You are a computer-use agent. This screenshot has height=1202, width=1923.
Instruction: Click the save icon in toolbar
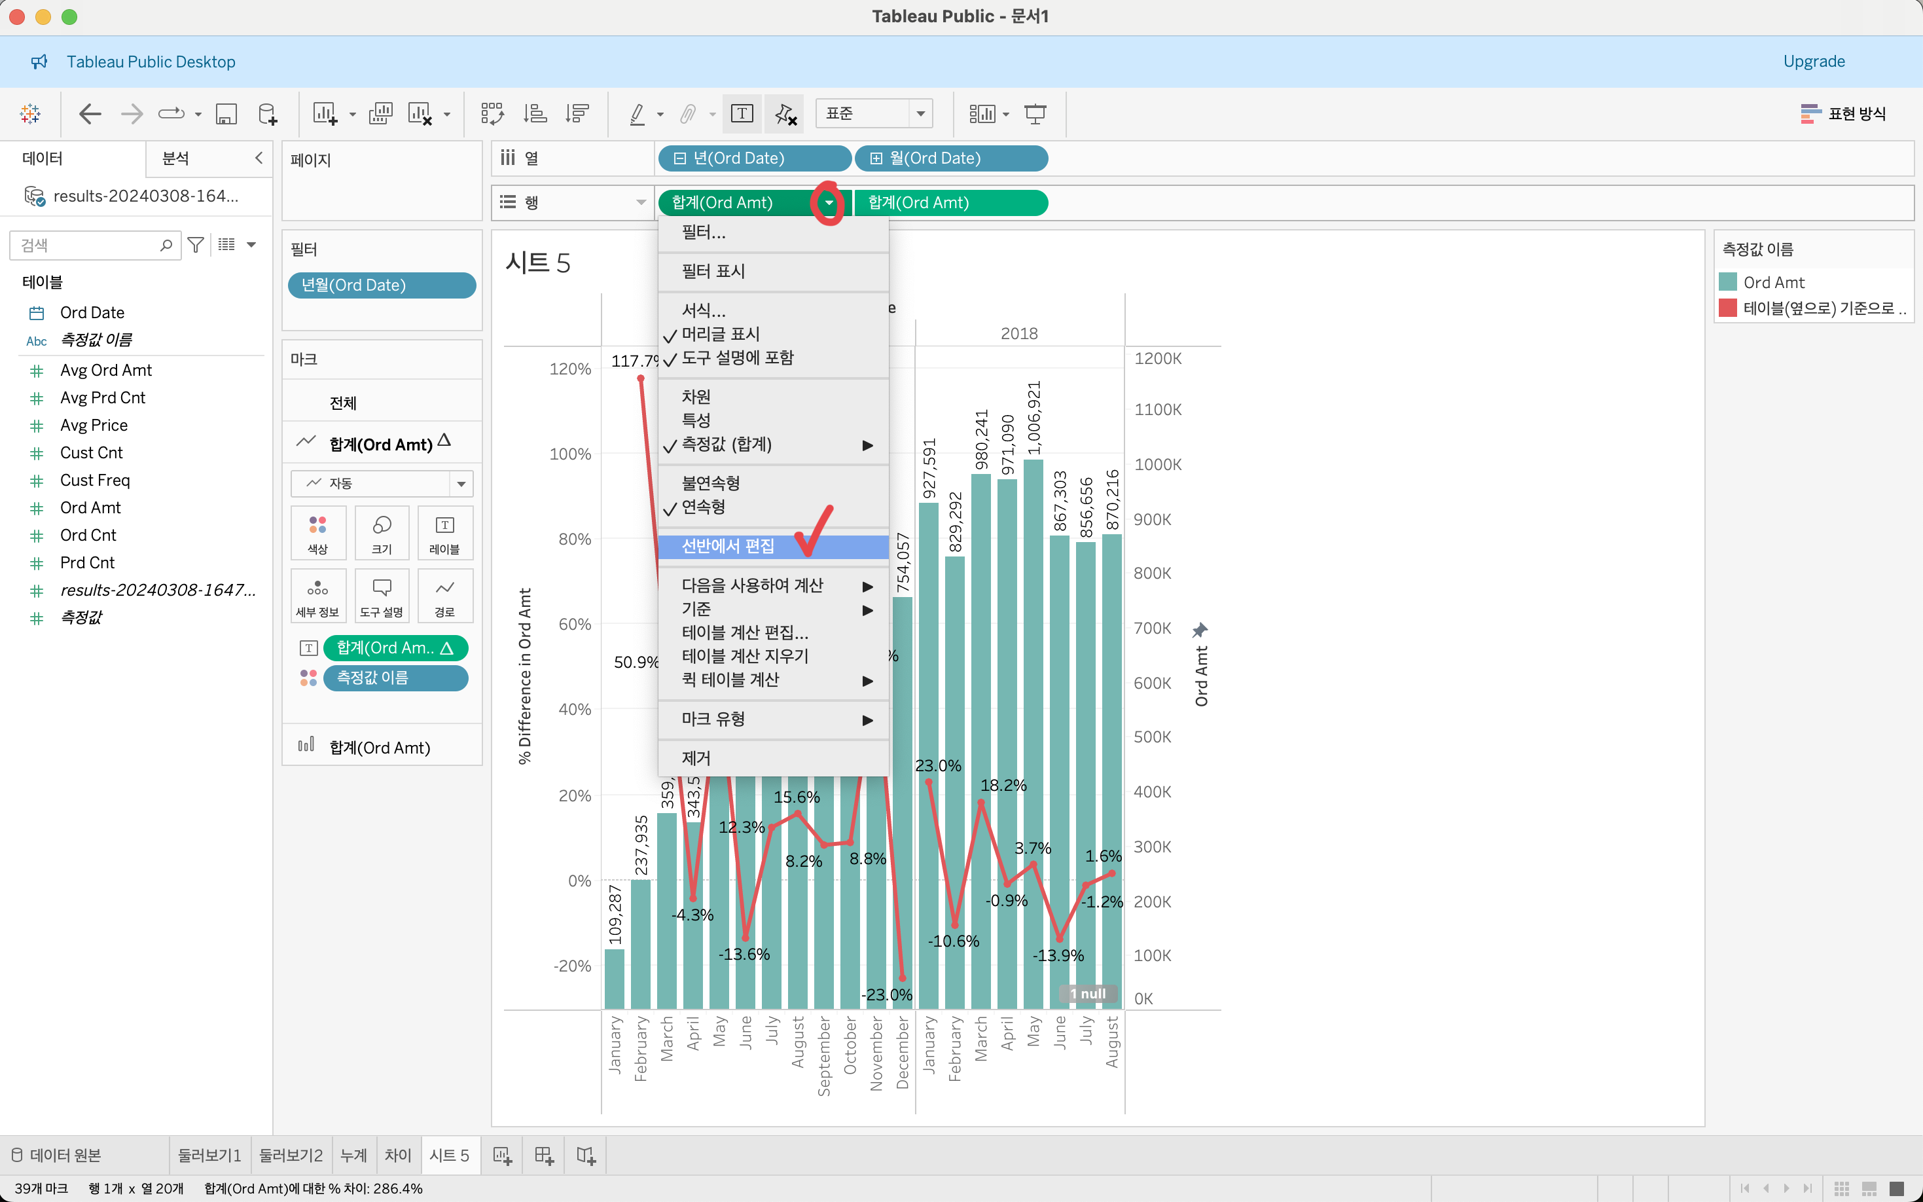click(x=226, y=114)
